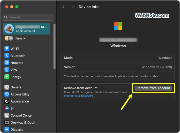
Task: Click the blurred device name above Windows
Action: [118, 40]
